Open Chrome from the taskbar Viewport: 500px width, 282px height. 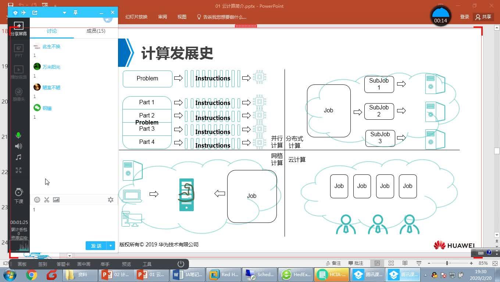coord(32,275)
